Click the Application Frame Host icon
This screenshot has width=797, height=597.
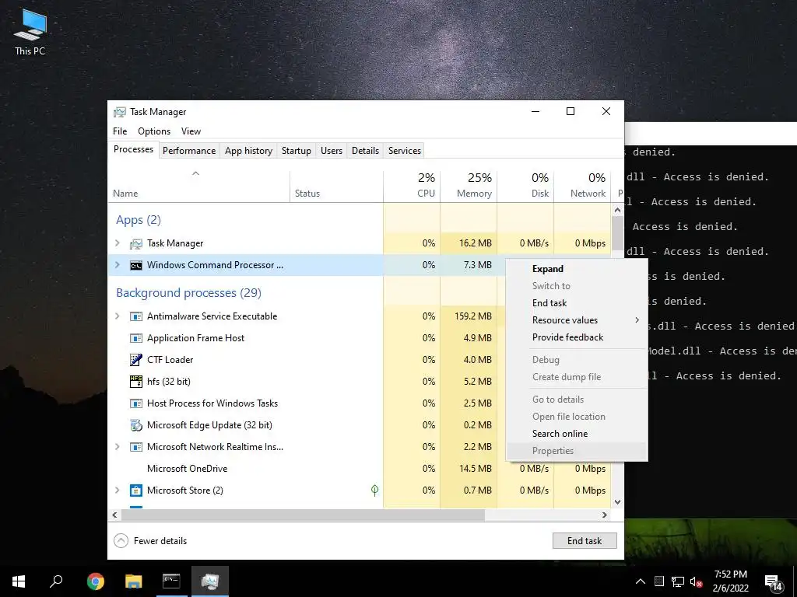[135, 338]
